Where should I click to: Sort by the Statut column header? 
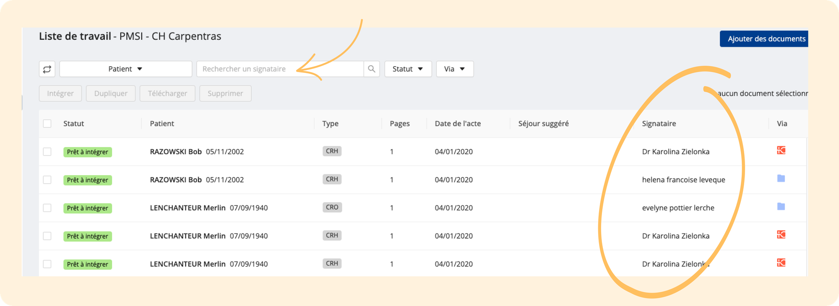[x=73, y=124]
